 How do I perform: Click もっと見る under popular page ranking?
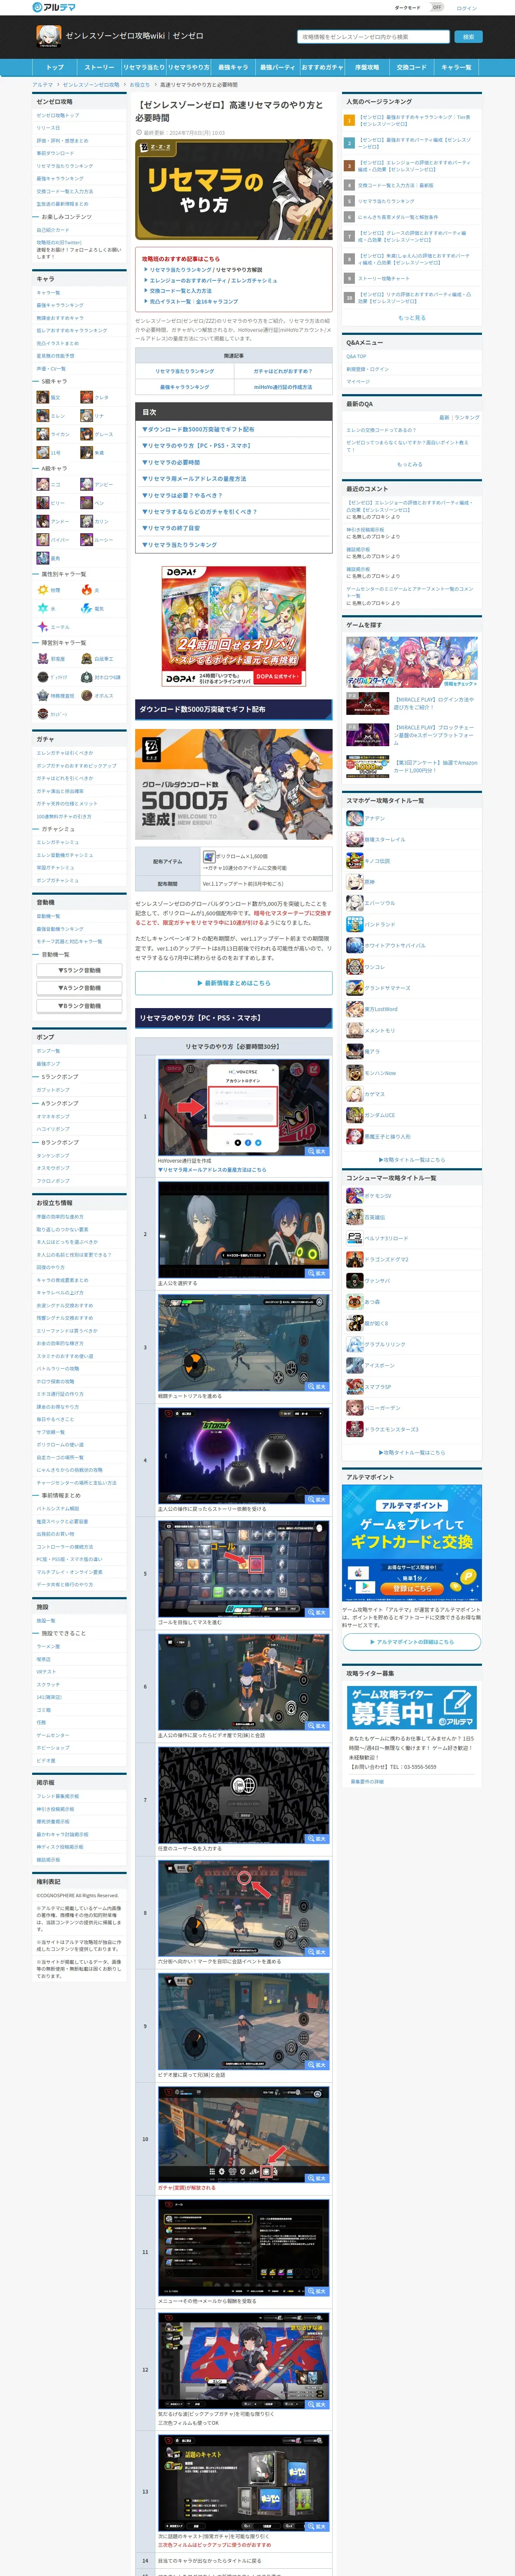(411, 318)
